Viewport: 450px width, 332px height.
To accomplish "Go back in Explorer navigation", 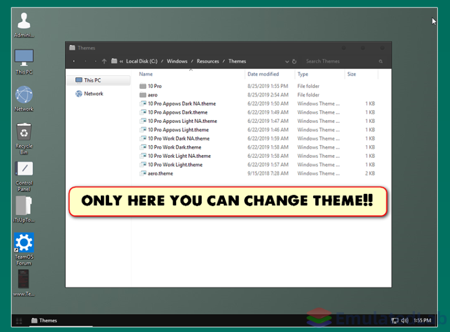I will tap(74, 61).
